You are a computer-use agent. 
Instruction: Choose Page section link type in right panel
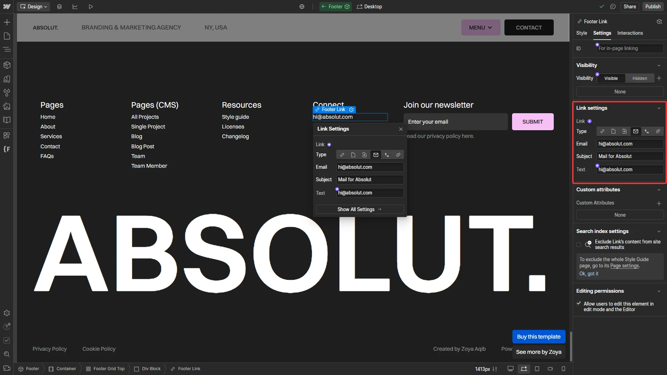pyautogui.click(x=625, y=131)
